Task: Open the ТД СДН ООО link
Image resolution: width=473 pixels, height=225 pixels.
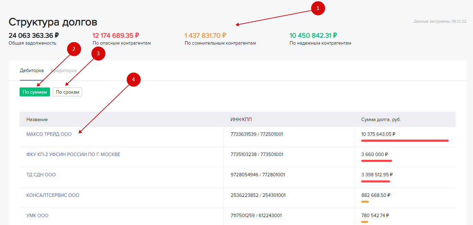Action: point(41,175)
